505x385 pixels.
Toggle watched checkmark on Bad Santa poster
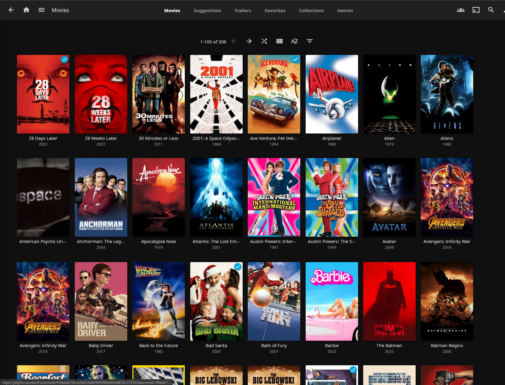pyautogui.click(x=238, y=267)
